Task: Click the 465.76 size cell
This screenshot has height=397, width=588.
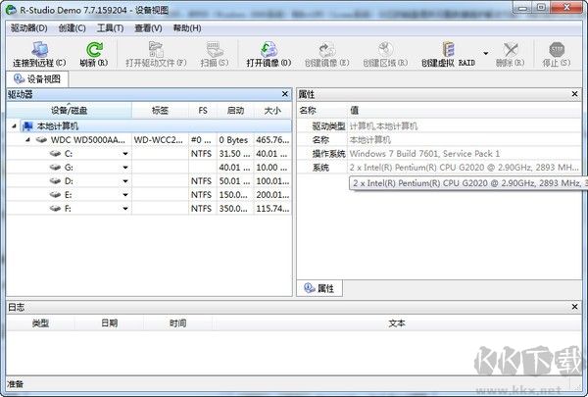Action: [x=272, y=140]
